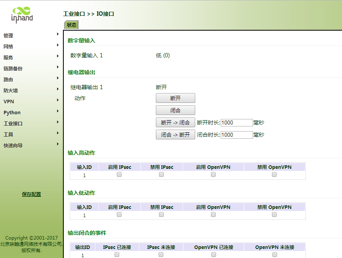Check 禁用 OpenVPN under 输入高动作
342x258 pixels.
point(274,175)
